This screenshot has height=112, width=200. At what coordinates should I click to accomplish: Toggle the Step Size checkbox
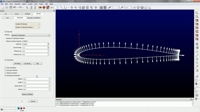5,32
